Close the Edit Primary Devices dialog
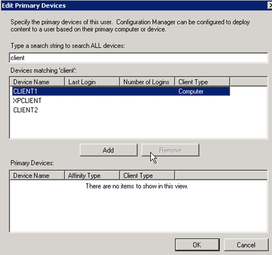Viewport: 272px width, 255px height. click(x=270, y=5)
